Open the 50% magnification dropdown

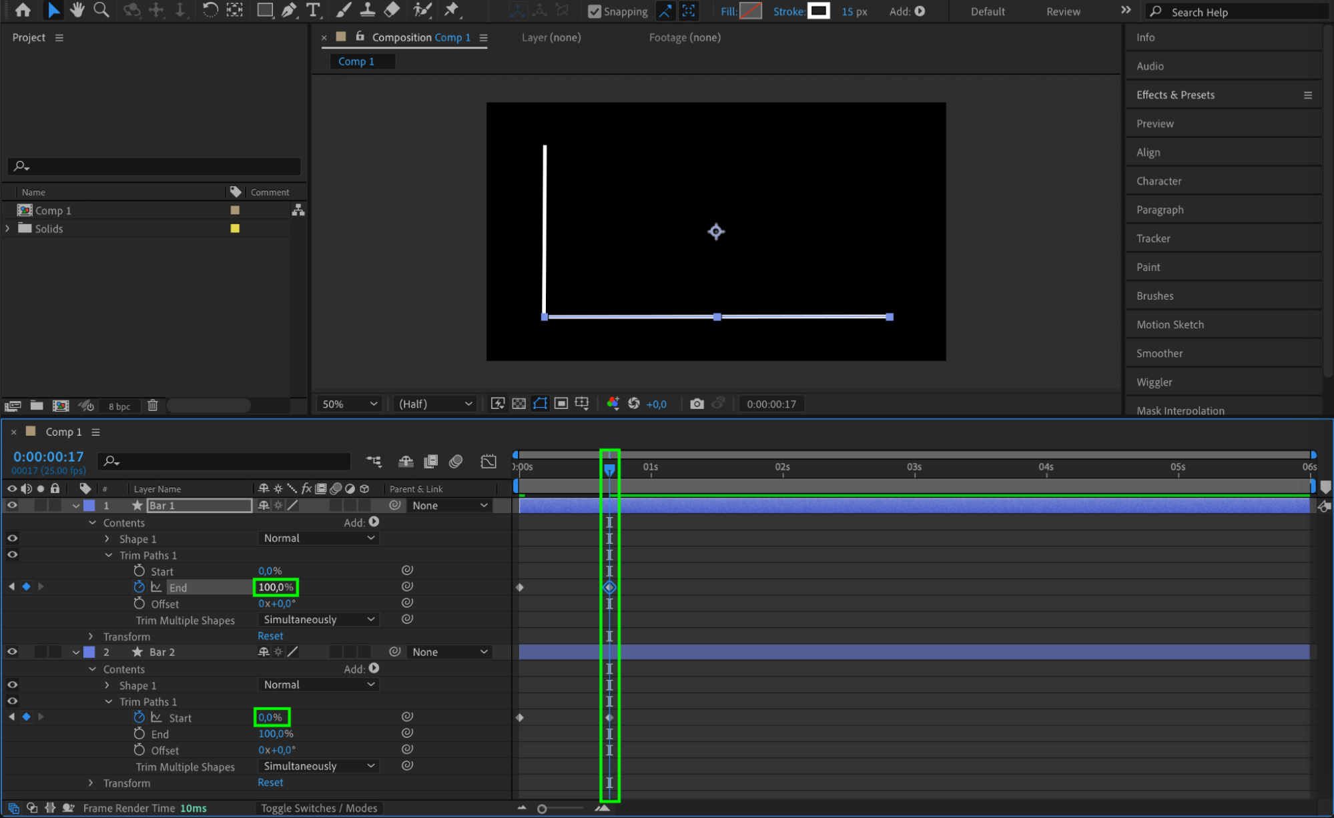coord(350,404)
